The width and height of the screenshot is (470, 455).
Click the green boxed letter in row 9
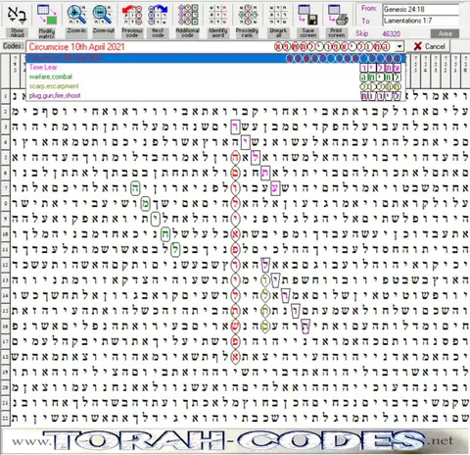click(156, 219)
